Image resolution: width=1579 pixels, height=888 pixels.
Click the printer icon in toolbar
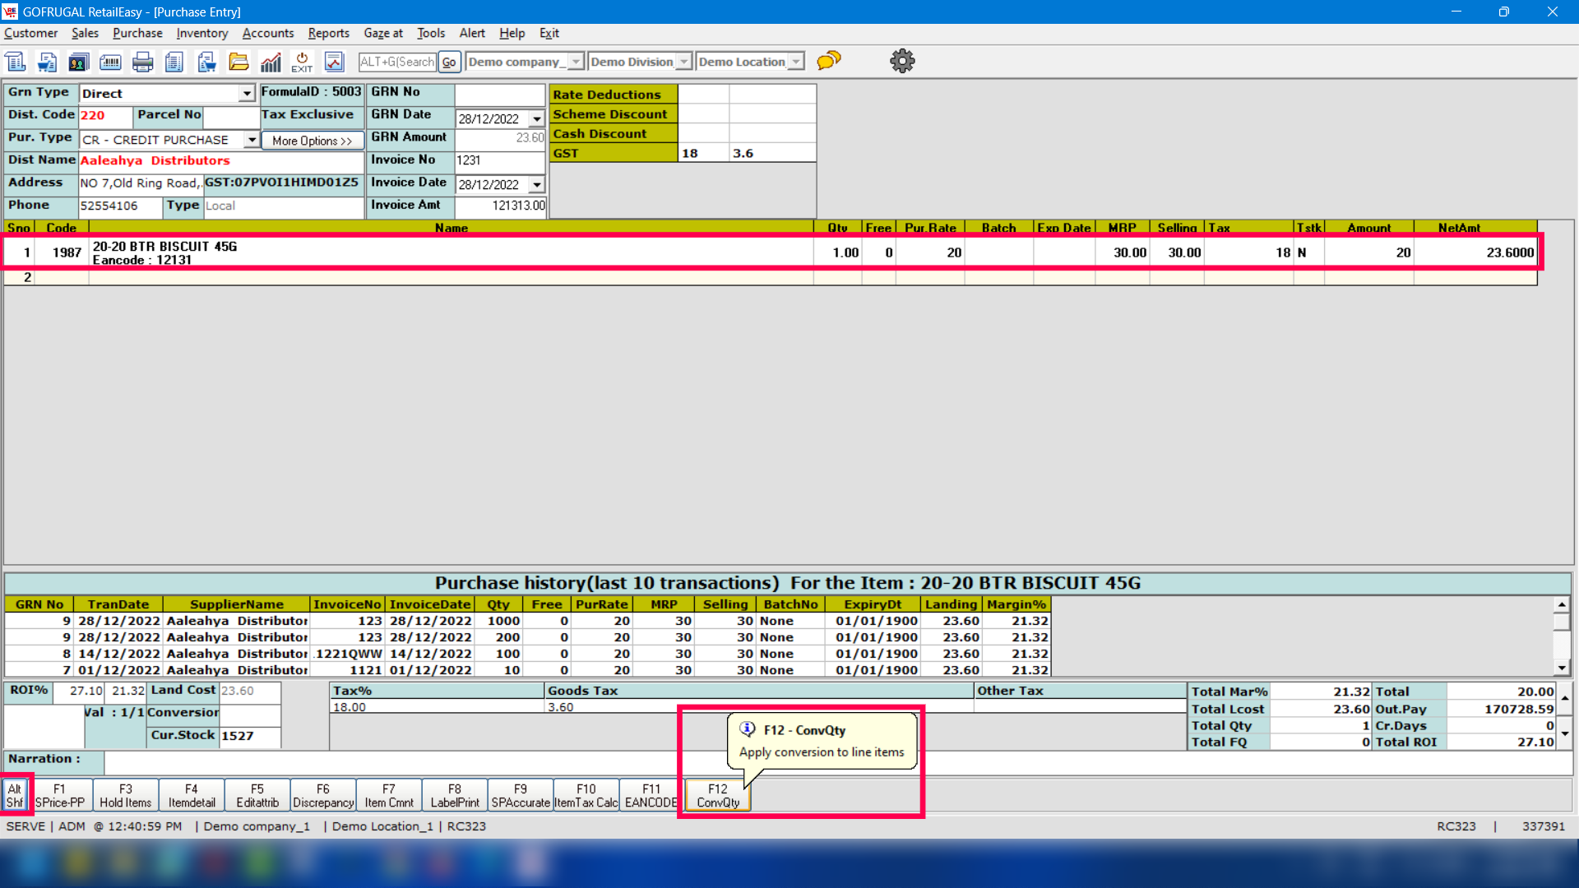[142, 62]
